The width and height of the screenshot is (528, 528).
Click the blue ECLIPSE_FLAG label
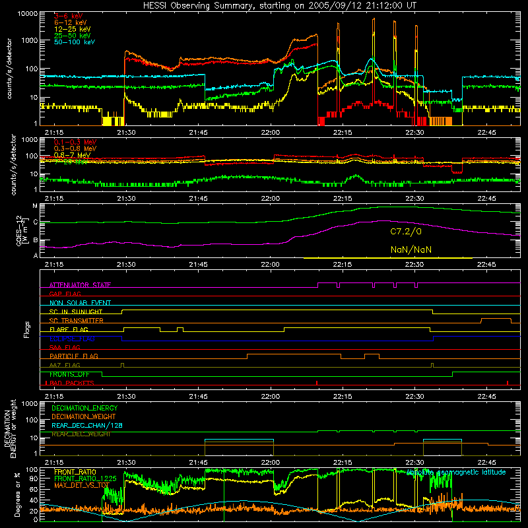coord(72,339)
